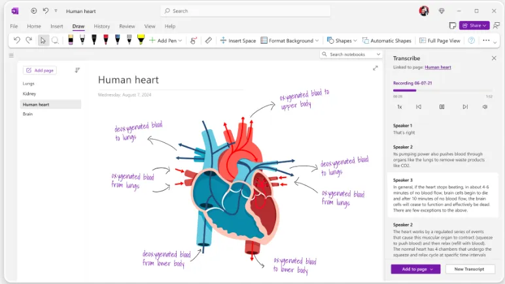Select the pointer selection tool
Screen dimensions: 505x284
click(x=43, y=40)
